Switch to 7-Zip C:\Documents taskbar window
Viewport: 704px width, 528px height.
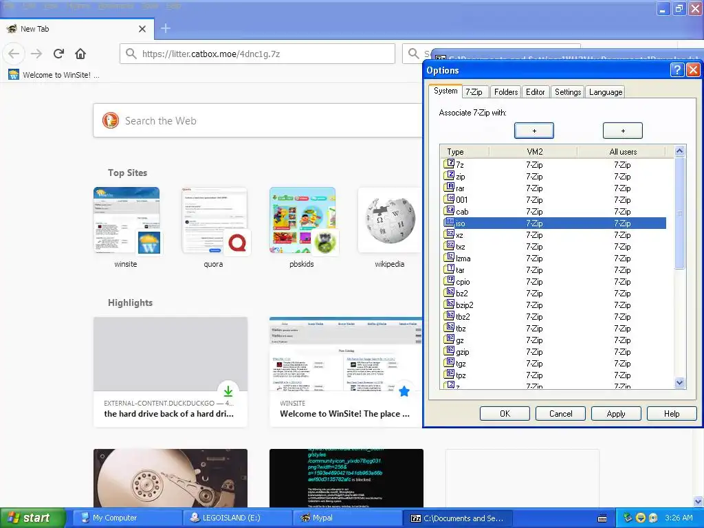(x=458, y=518)
